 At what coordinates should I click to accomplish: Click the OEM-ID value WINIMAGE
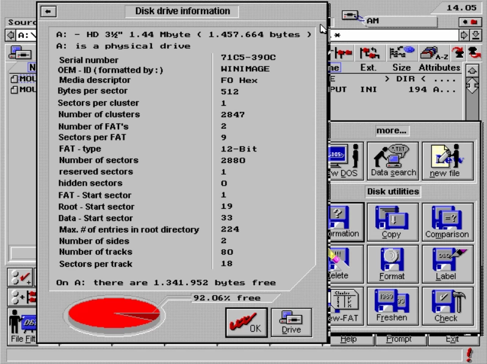coord(245,68)
